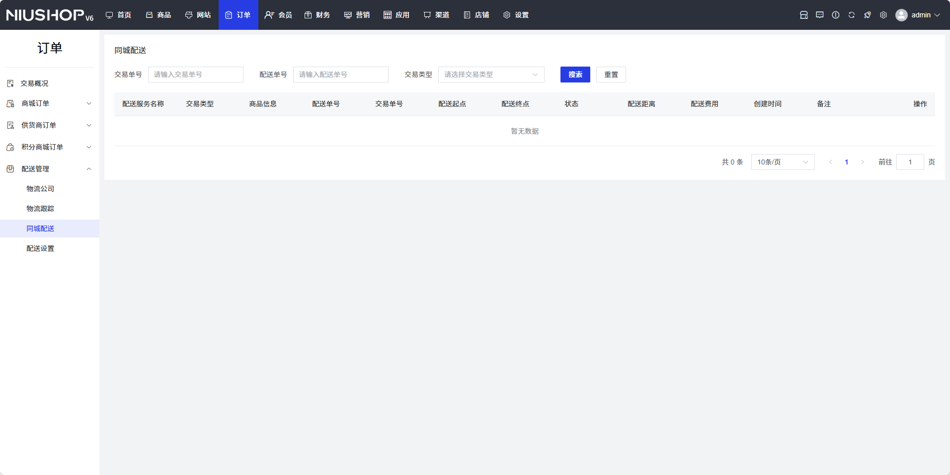Click the 前往 page number input
The image size is (950, 475).
(x=909, y=162)
